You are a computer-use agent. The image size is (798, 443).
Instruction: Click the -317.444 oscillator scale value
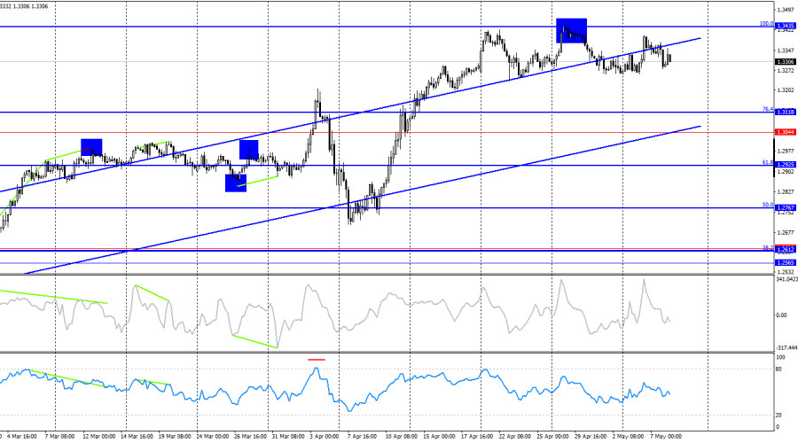[x=786, y=348]
